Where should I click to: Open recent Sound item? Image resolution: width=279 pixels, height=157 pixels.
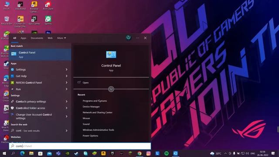(86, 124)
